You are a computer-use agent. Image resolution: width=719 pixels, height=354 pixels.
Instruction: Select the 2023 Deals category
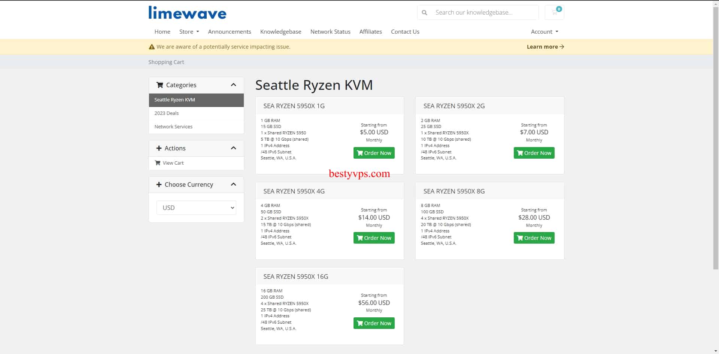click(196, 113)
